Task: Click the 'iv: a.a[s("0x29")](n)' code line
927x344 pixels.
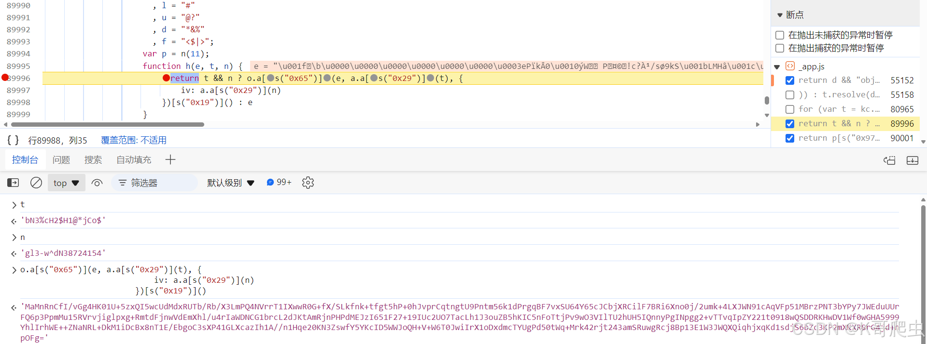Action: [231, 90]
